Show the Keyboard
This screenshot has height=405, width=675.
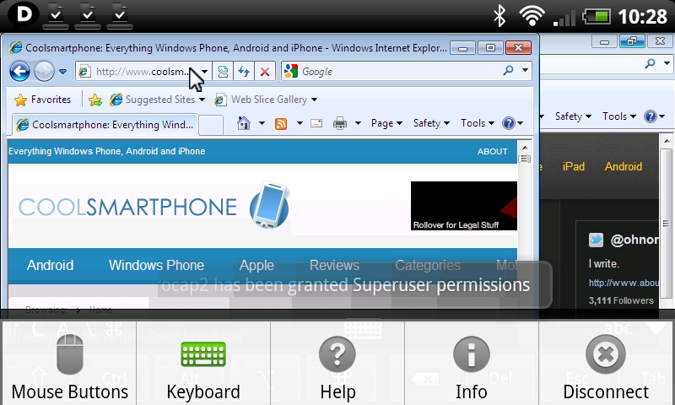[203, 364]
